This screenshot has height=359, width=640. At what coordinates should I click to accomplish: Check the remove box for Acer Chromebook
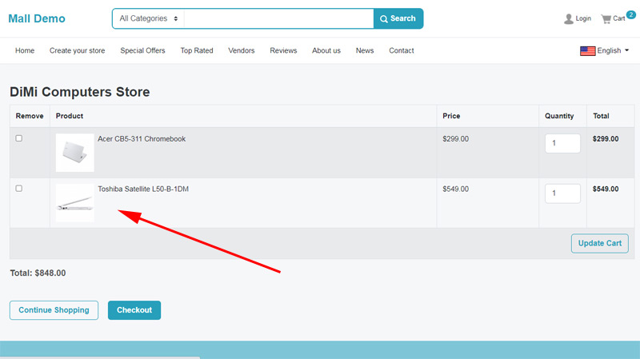click(19, 138)
